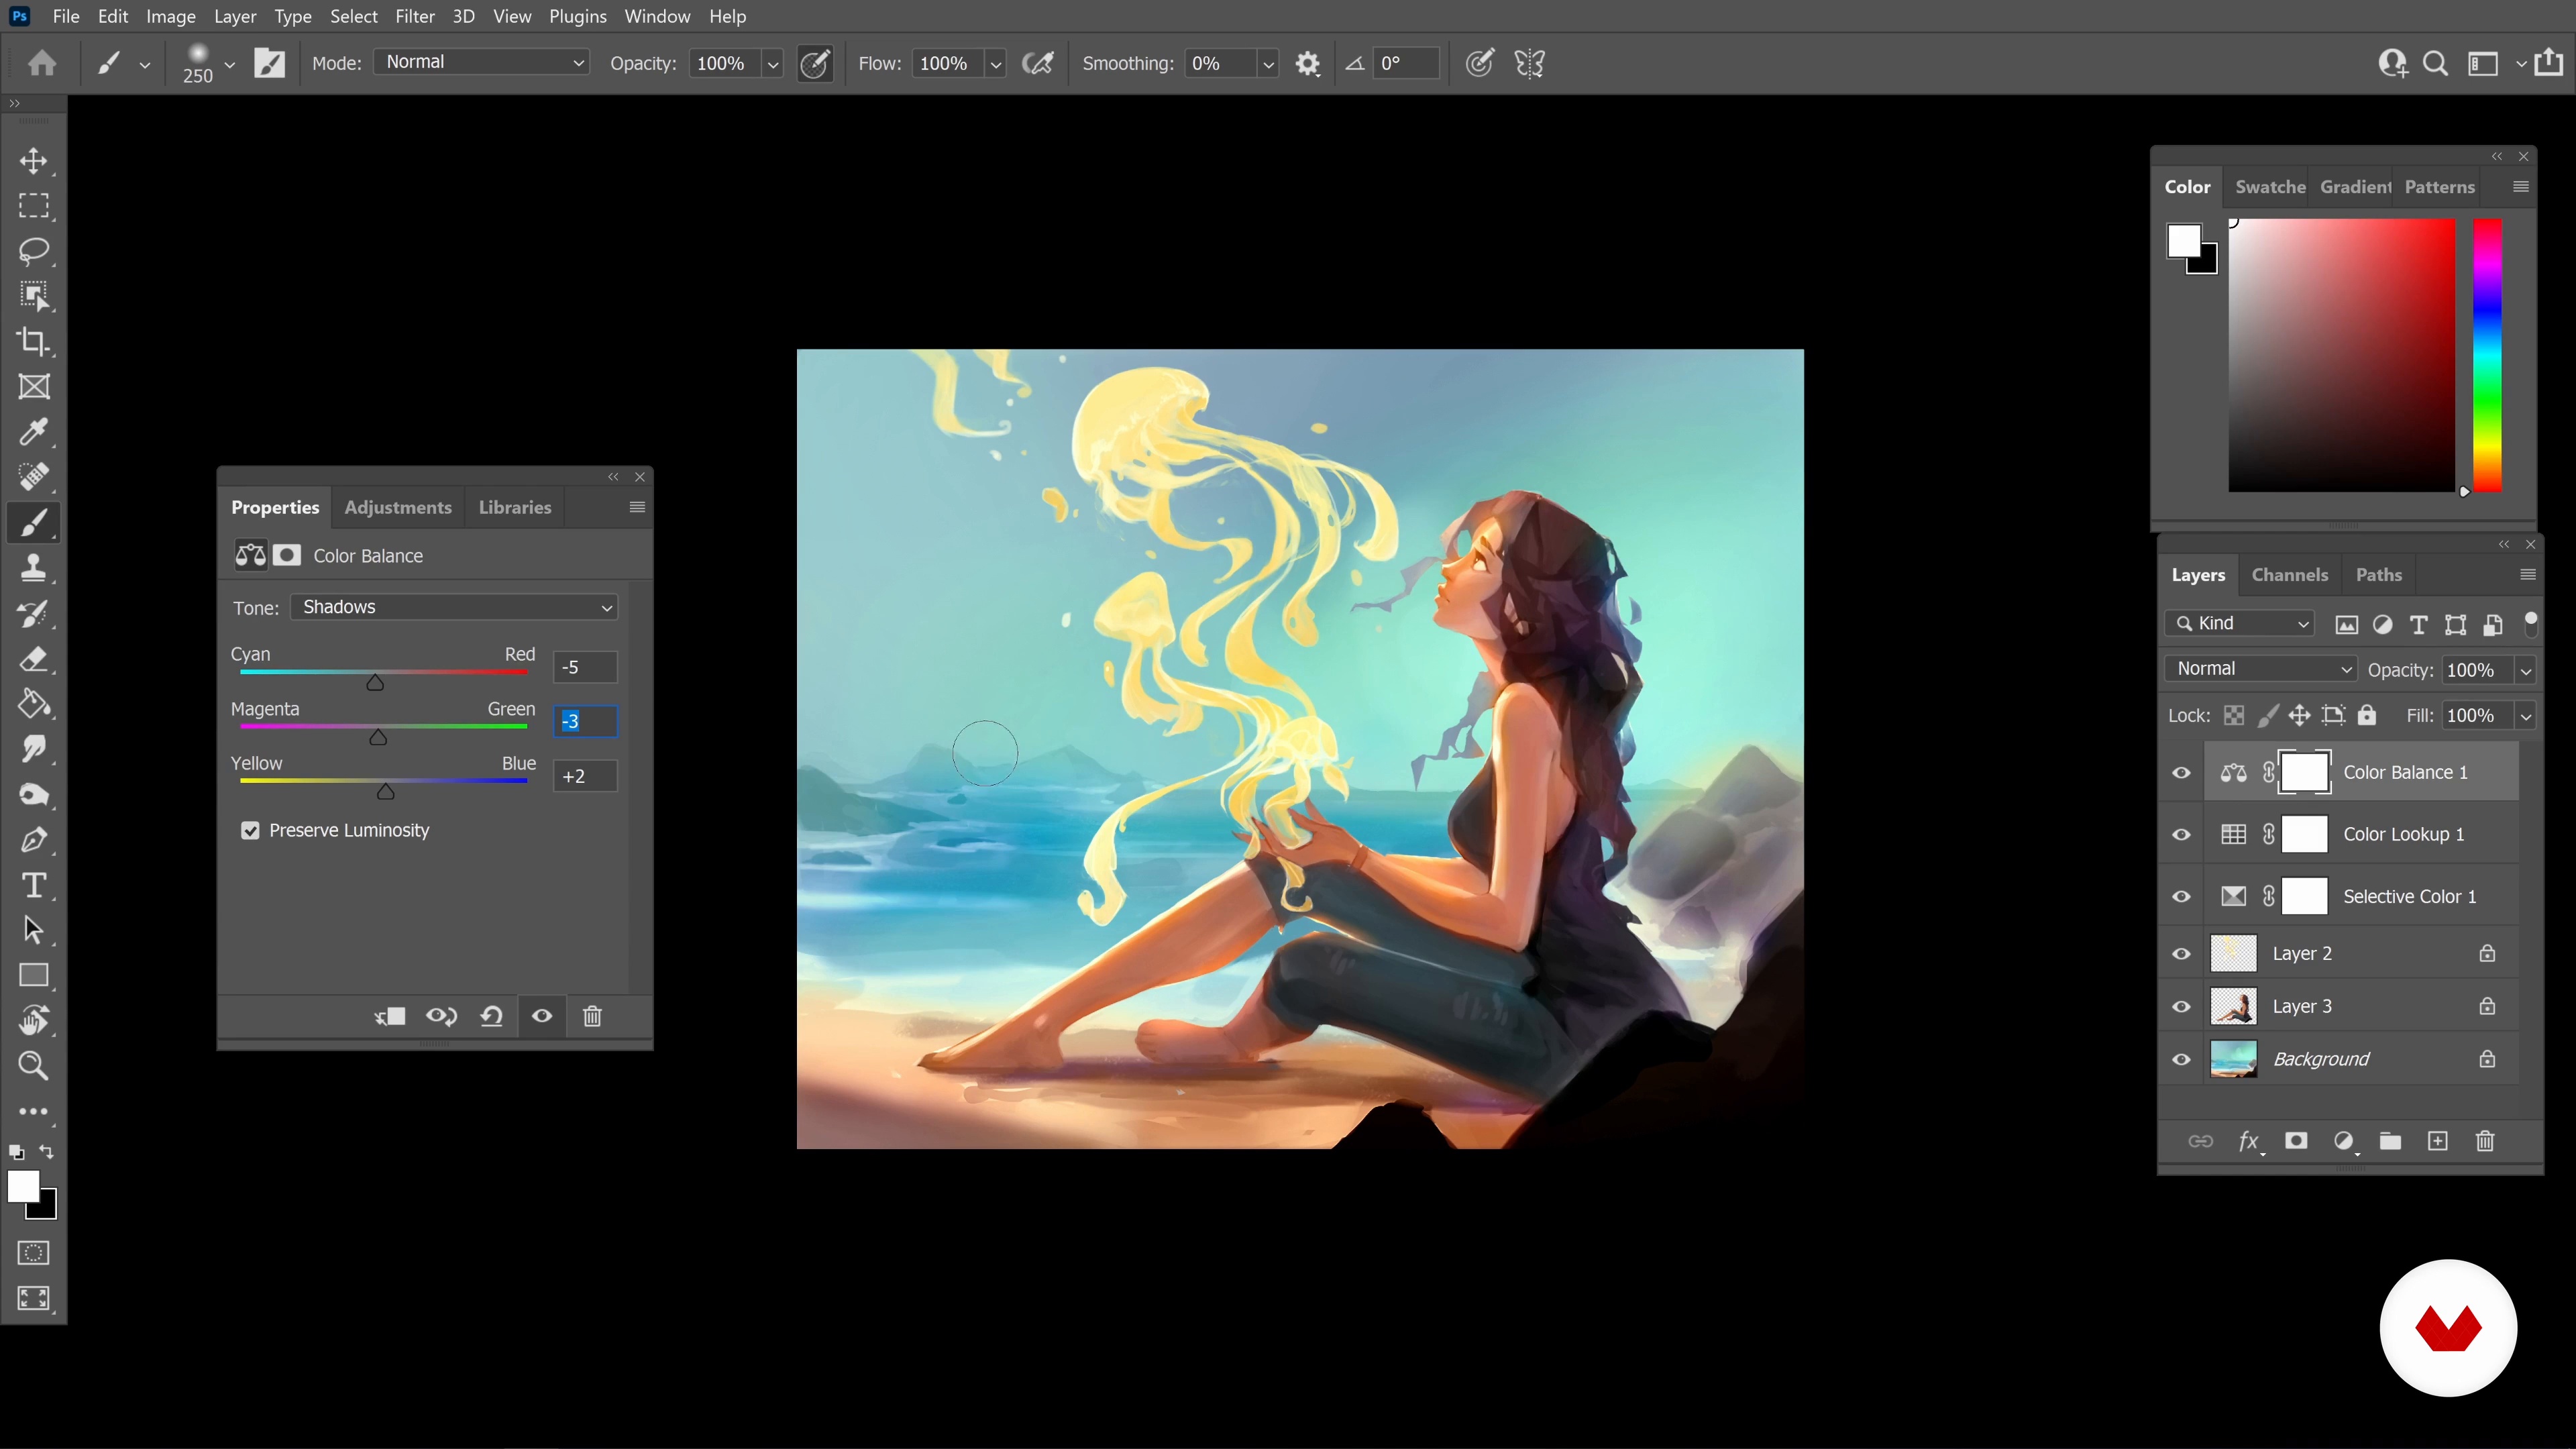The width and height of the screenshot is (2576, 1449).
Task: Click the Yellow-Blue slider handle
Action: [386, 792]
